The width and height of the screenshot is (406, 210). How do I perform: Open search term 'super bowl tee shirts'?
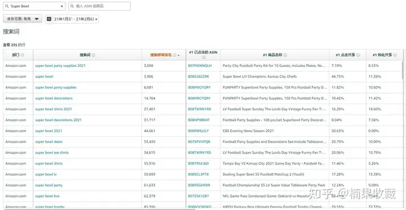(x=52, y=153)
